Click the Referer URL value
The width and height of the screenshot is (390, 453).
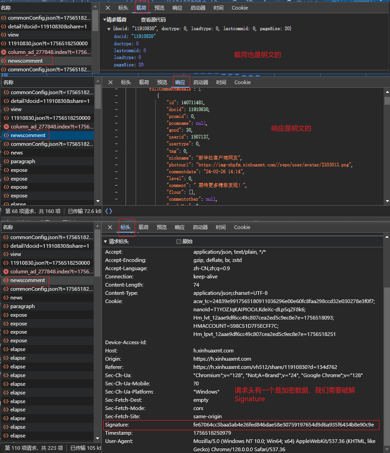tap(265, 367)
